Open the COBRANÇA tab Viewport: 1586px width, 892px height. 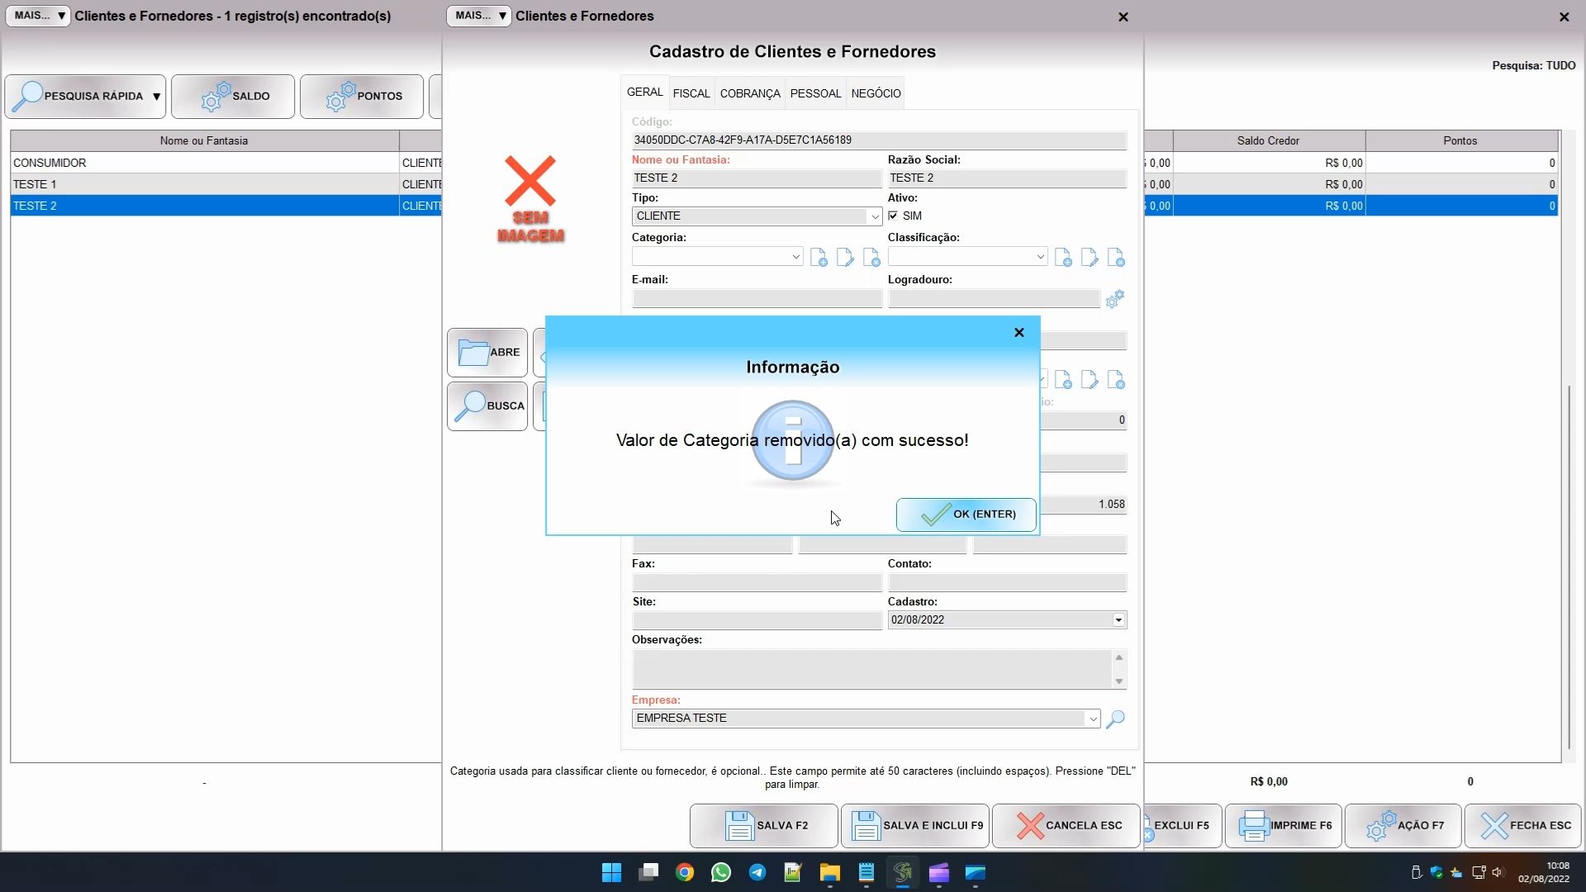click(x=749, y=93)
